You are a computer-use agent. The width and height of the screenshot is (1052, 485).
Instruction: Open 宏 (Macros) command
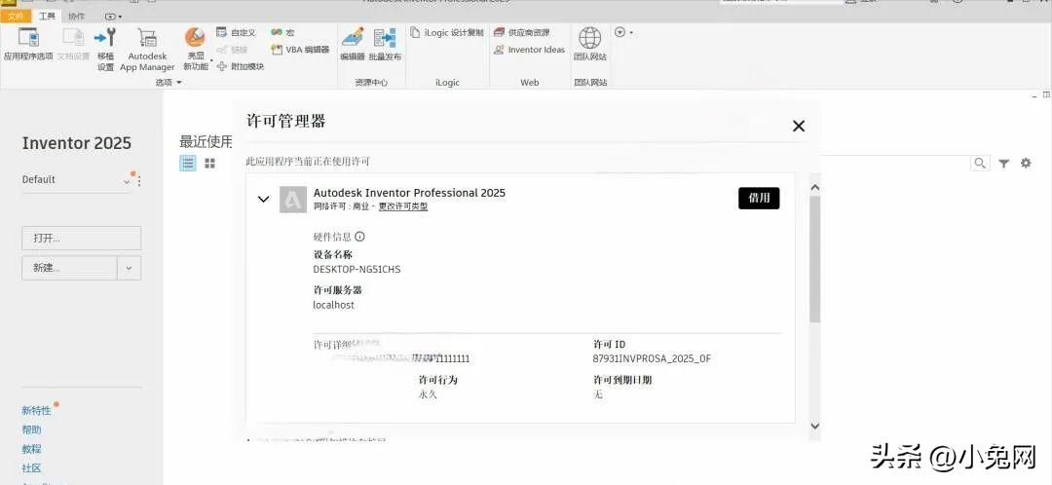(282, 32)
